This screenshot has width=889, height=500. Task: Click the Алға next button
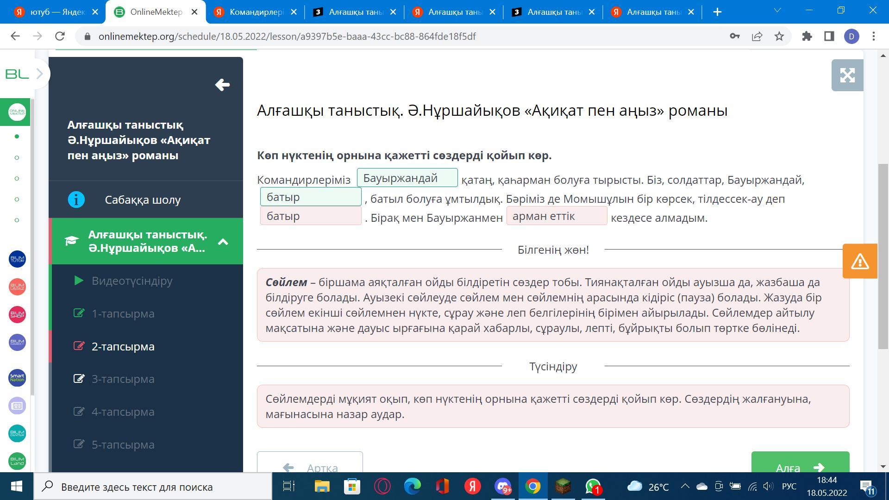tap(800, 464)
